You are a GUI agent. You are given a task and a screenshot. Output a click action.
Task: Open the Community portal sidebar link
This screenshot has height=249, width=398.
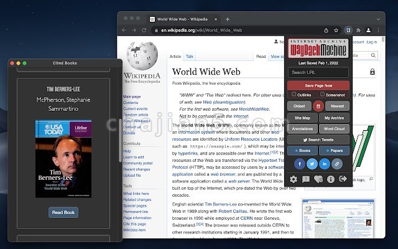click(138, 163)
